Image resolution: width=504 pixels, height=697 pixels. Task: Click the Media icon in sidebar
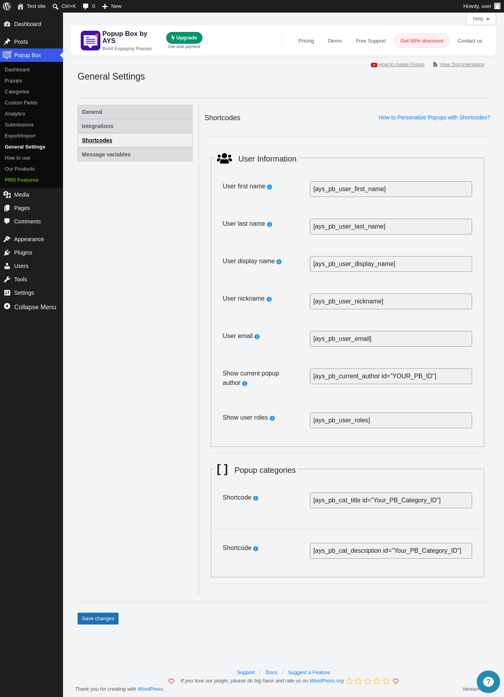click(7, 195)
